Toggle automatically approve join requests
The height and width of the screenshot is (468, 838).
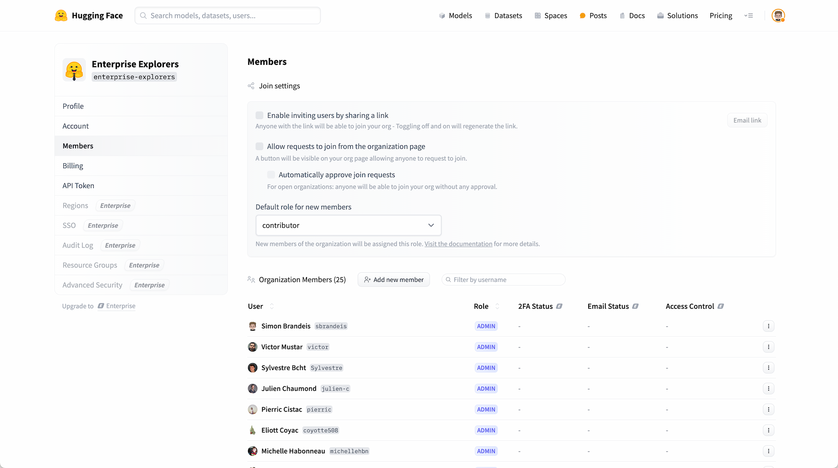(271, 175)
